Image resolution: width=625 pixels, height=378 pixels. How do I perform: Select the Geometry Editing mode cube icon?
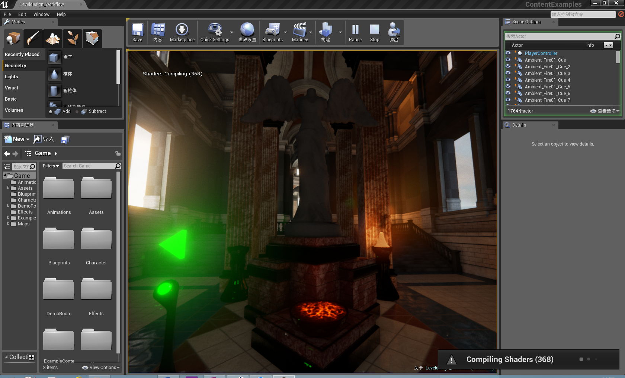(92, 38)
